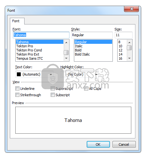Click the Cancel button
Viewport: 152px width, 154px height.
click(x=124, y=144)
